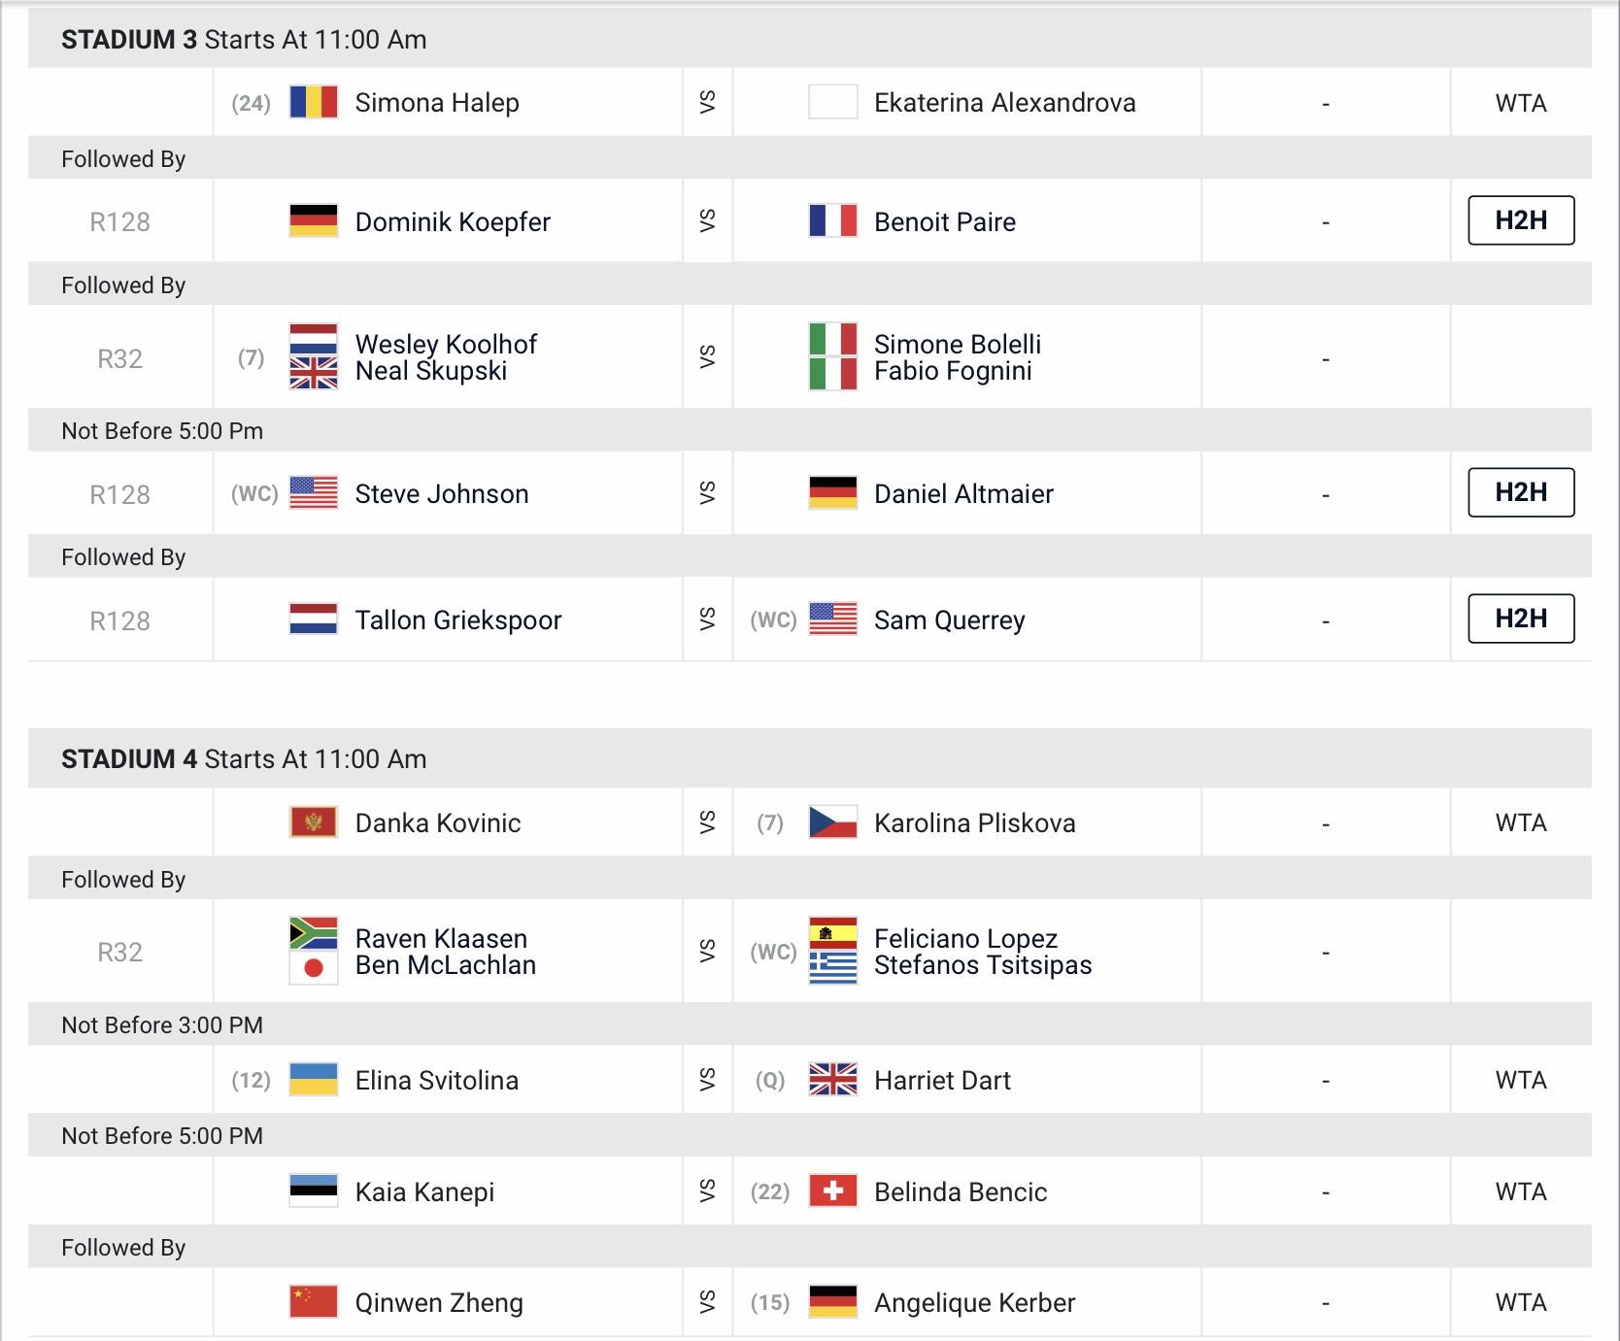The width and height of the screenshot is (1620, 1341).
Task: Click Swiss flag next to Belinda Bencic
Action: tap(833, 1191)
